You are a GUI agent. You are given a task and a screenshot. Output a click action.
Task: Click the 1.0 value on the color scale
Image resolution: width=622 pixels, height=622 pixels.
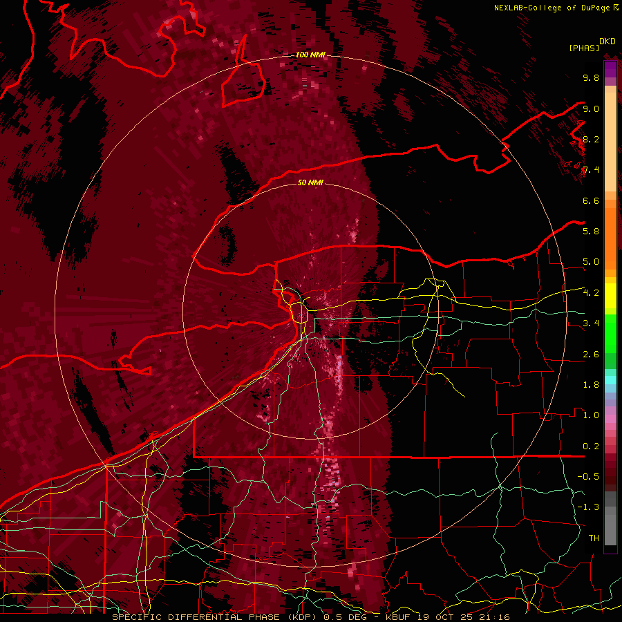(x=591, y=415)
